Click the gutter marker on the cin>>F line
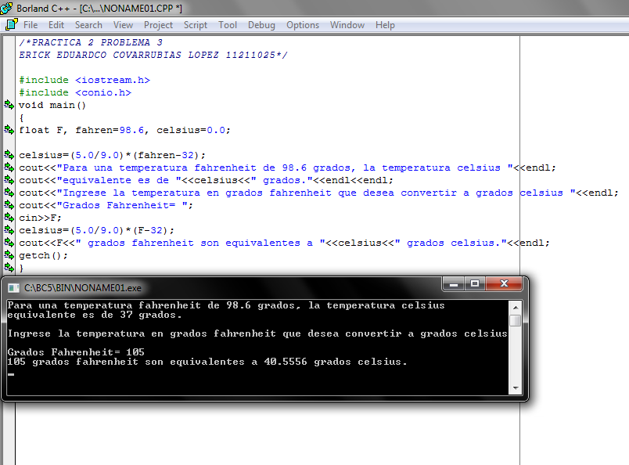Screen dimensions: 629x465 [9, 218]
